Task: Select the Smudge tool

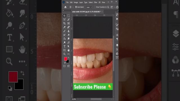Action: pos(69,39)
